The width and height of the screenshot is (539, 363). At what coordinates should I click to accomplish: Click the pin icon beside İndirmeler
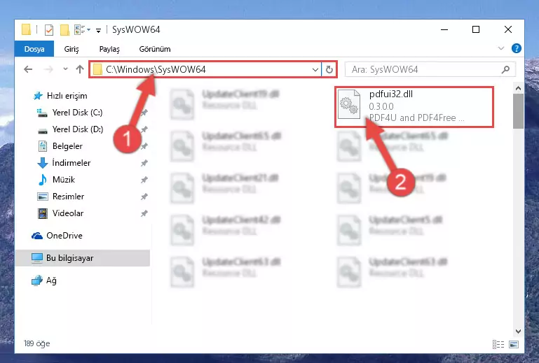pyautogui.click(x=144, y=163)
